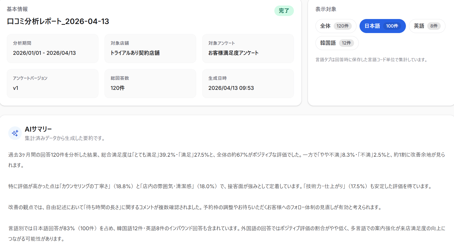This screenshot has height=248, width=454.
Task: Click the アンケートバージョン label
Action: pos(30,78)
